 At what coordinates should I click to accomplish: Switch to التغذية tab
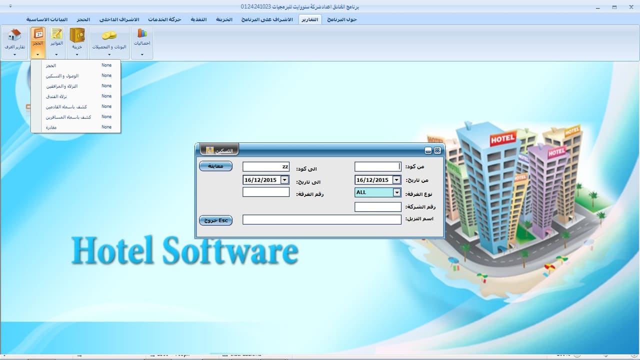pos(199,19)
